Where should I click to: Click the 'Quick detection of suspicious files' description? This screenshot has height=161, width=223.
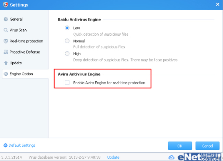coord(101,34)
